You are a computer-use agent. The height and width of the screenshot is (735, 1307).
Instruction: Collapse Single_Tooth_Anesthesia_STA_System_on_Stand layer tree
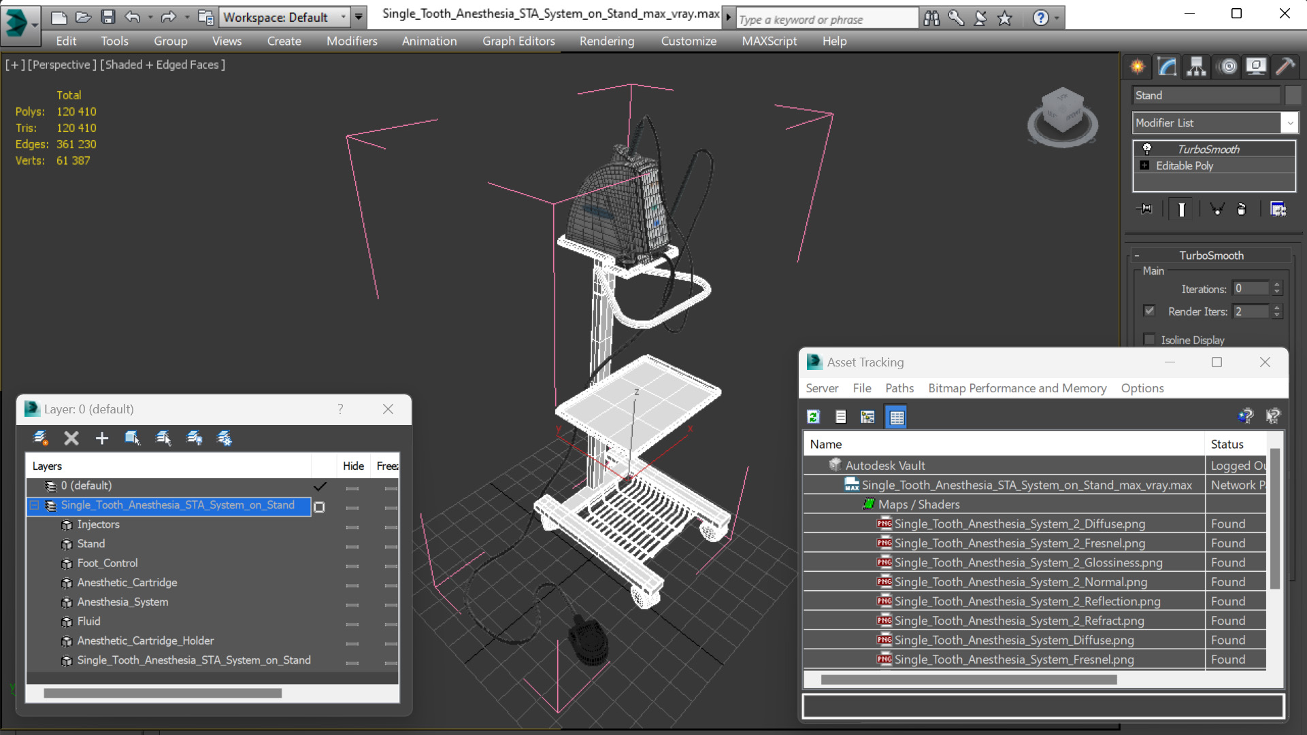coord(34,505)
